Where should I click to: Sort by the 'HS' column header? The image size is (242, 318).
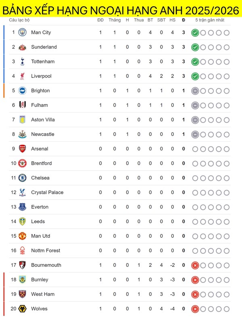click(173, 20)
